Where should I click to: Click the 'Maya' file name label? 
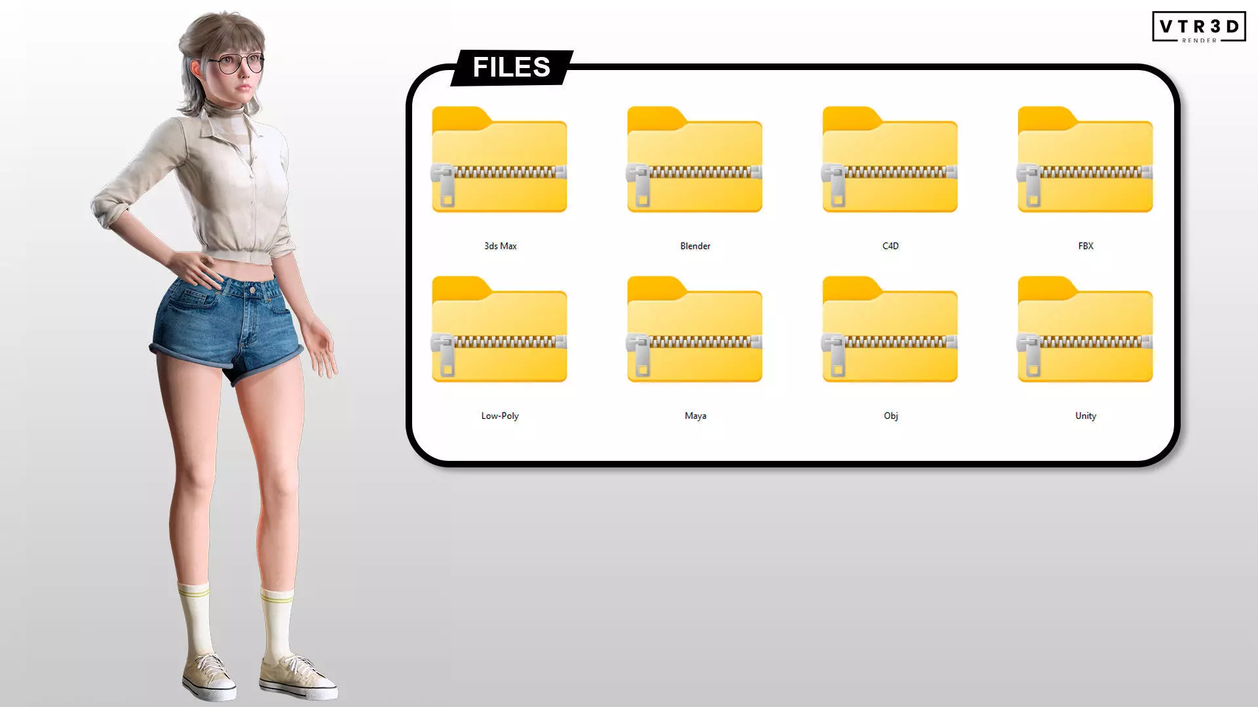coord(695,416)
